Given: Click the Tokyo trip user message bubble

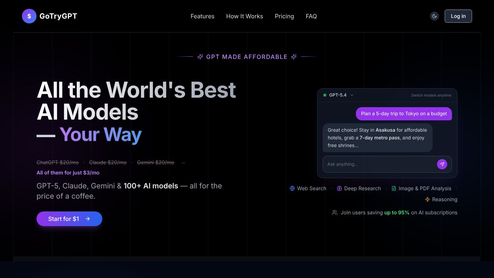Looking at the screenshot, I should tap(404, 114).
